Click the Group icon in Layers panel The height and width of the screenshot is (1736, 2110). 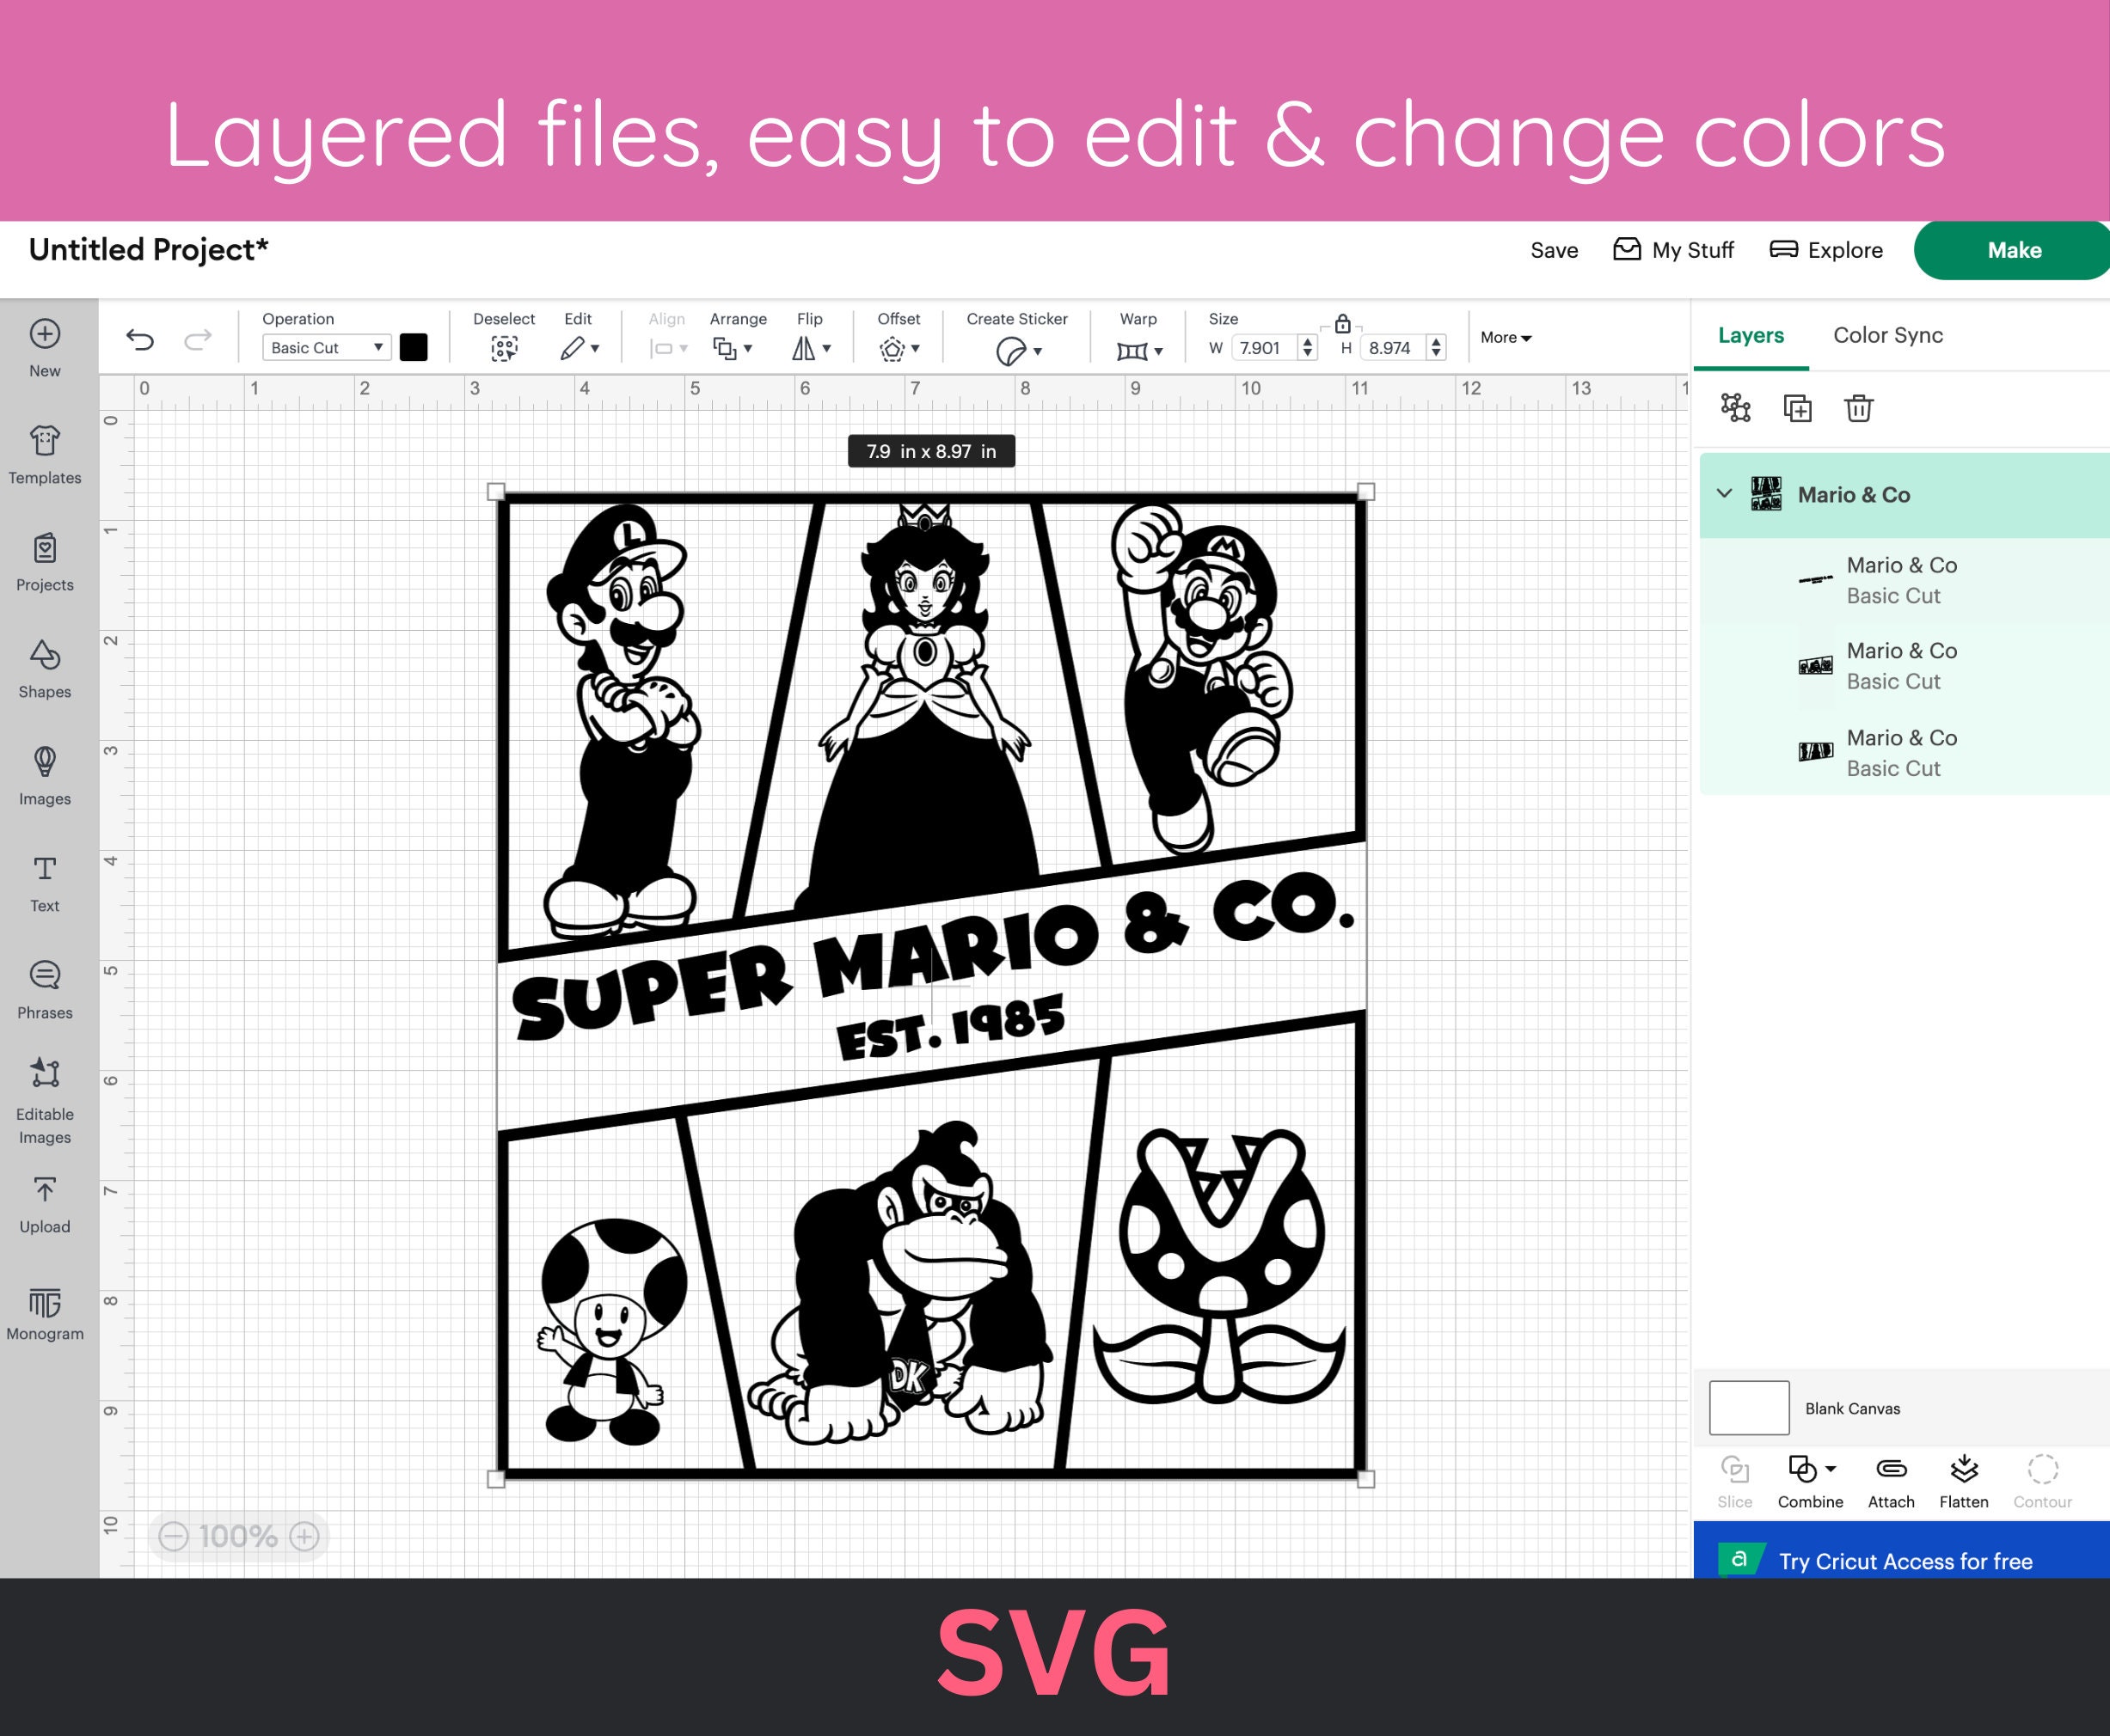tap(1736, 408)
